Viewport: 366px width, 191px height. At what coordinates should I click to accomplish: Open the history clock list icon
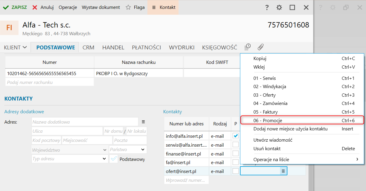(247, 47)
